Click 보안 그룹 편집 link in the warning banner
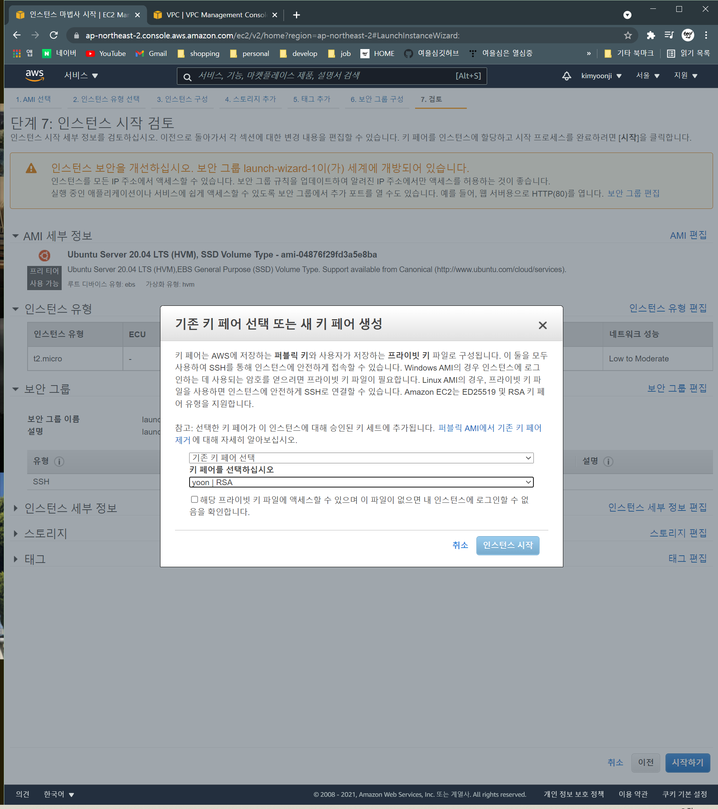718x809 pixels. pyautogui.click(x=633, y=194)
